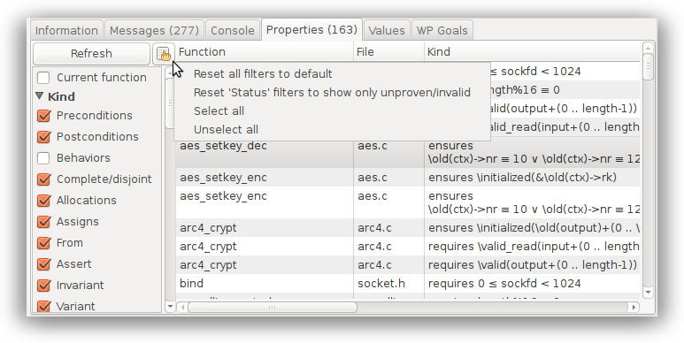Click the Refresh button
The width and height of the screenshot is (684, 343).
91,54
